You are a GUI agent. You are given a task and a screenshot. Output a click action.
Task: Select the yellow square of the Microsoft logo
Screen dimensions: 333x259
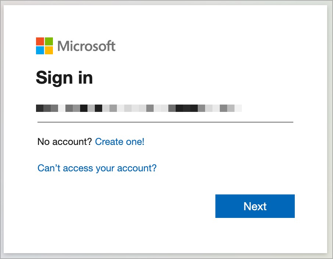[x=49, y=51]
